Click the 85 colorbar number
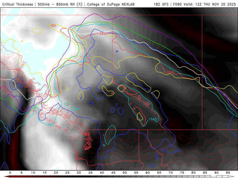The image size is (238, 178). coord(205,173)
